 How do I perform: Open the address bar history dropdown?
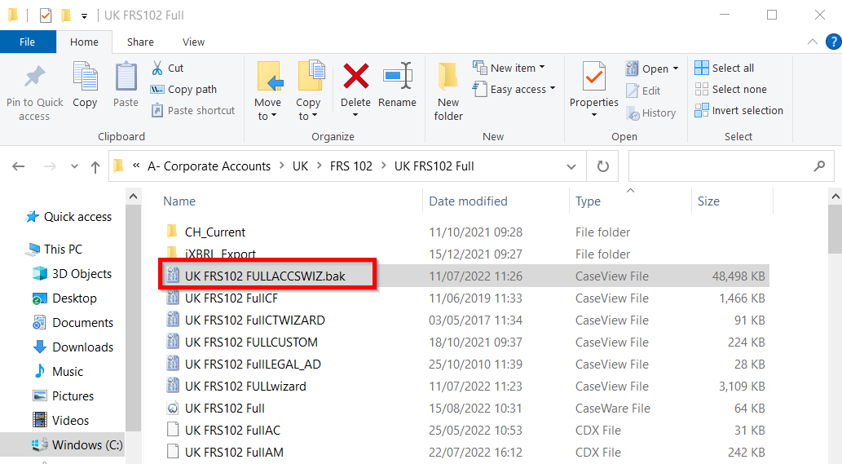571,166
